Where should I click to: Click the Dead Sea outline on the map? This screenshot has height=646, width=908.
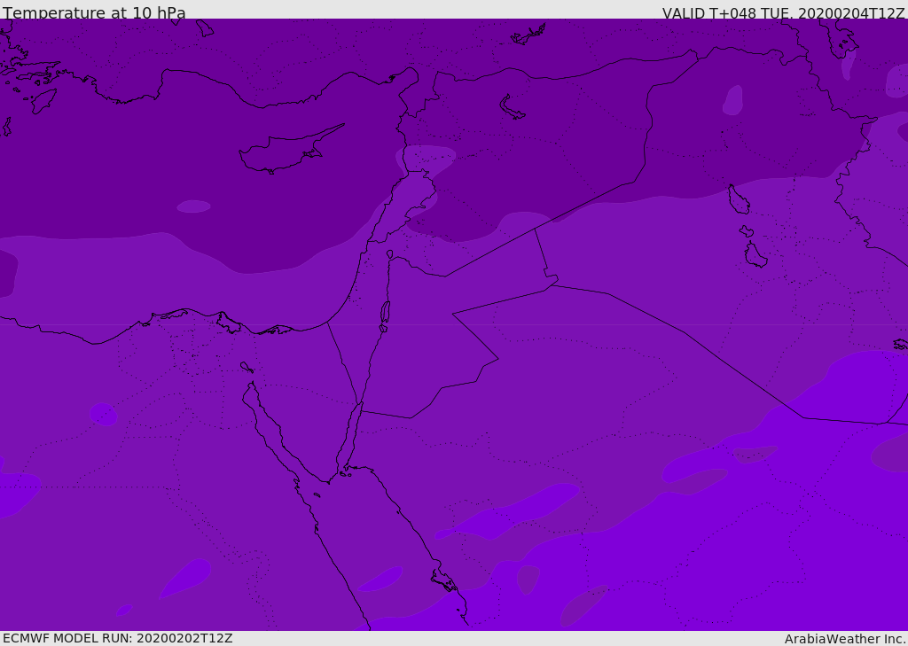(385, 313)
